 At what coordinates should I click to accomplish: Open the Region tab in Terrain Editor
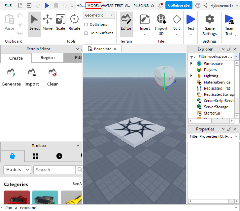(x=47, y=58)
